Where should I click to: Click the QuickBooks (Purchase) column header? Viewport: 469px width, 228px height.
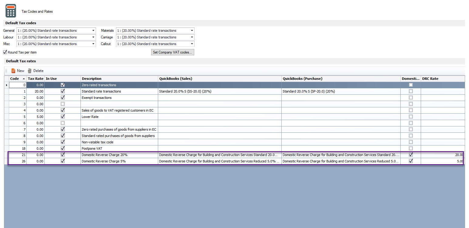tap(341, 79)
